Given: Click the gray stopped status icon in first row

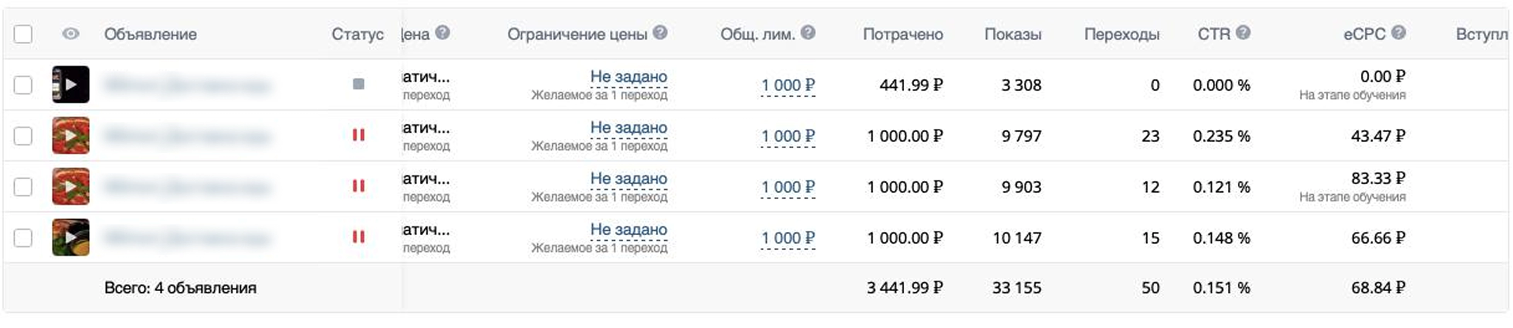Looking at the screenshot, I should (x=358, y=85).
